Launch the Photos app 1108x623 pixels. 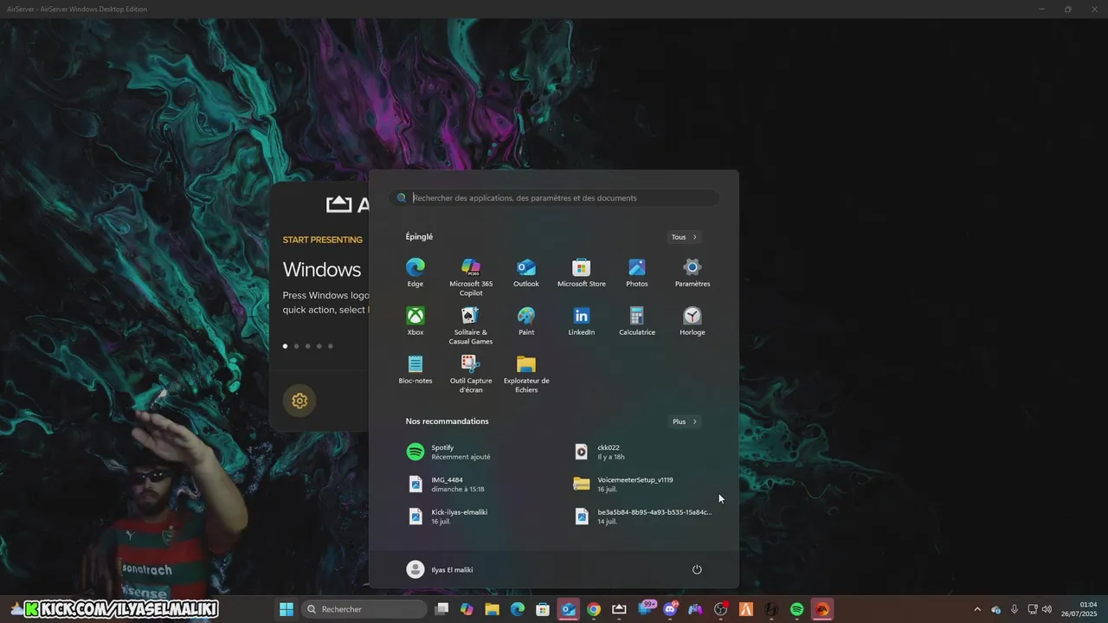point(637,273)
